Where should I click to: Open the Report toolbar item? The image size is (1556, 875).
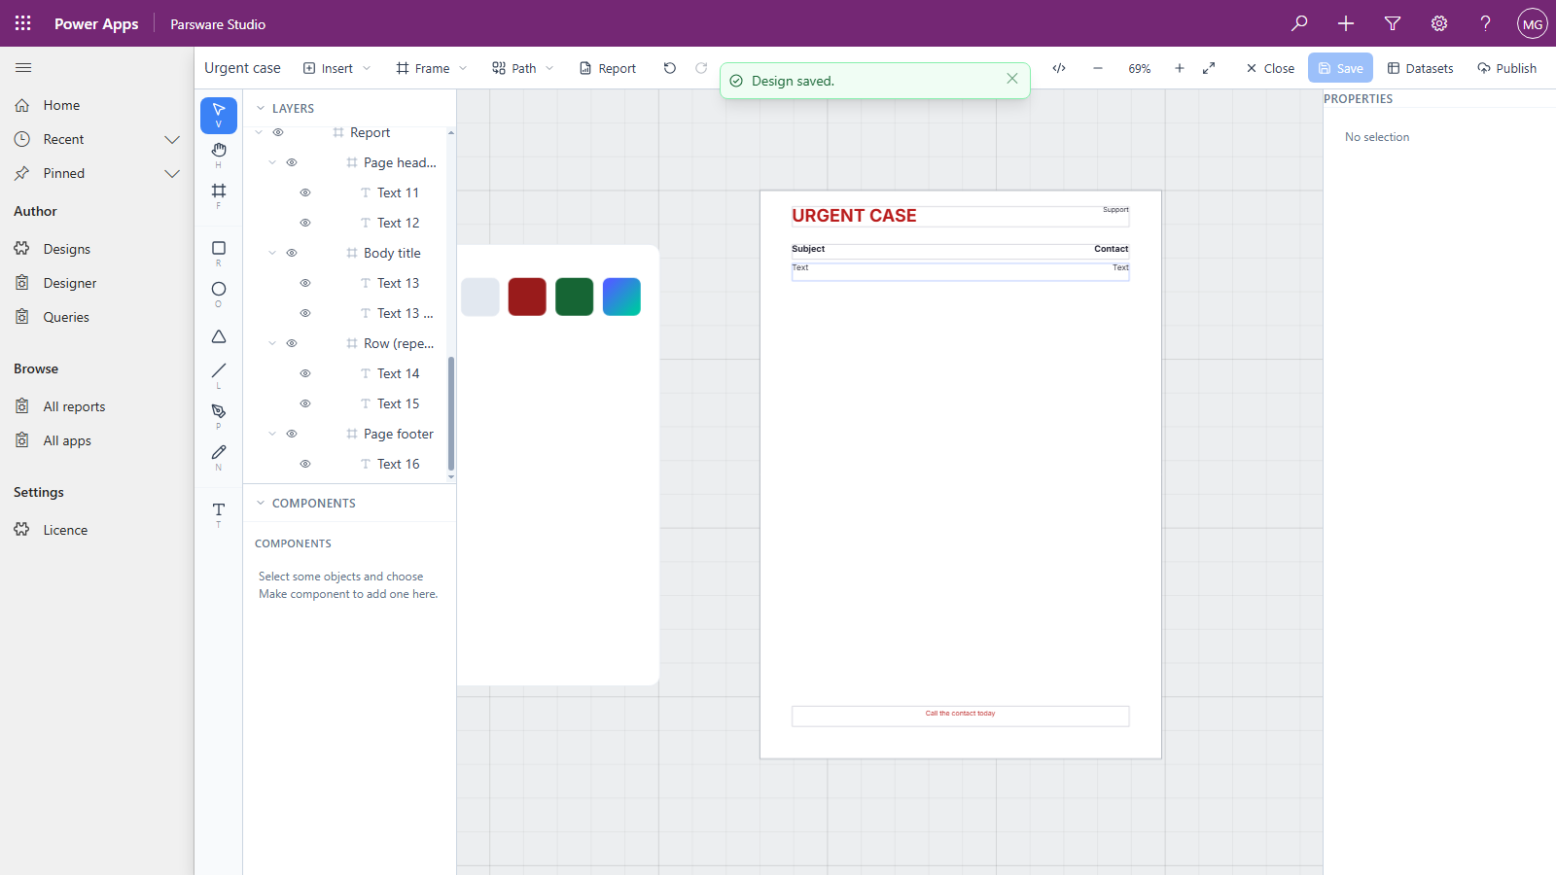point(608,68)
